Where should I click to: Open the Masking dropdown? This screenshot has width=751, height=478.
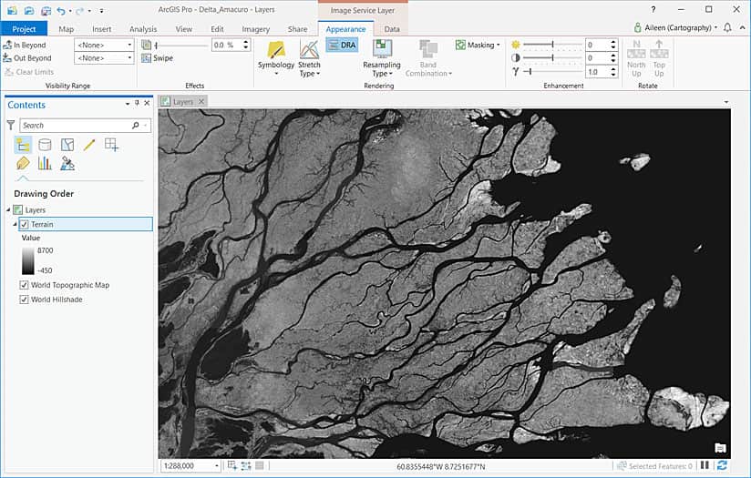pos(478,45)
